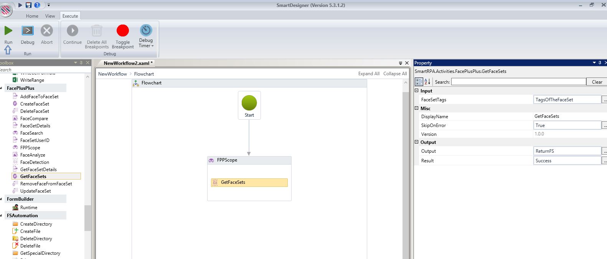This screenshot has width=607, height=259.
Task: Collapse the Input property section
Action: [x=417, y=91]
